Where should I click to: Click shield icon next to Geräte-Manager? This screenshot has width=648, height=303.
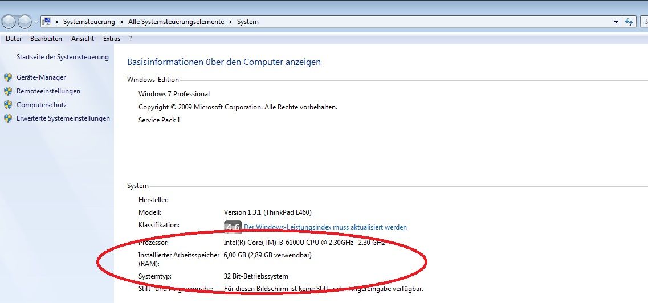click(8, 77)
